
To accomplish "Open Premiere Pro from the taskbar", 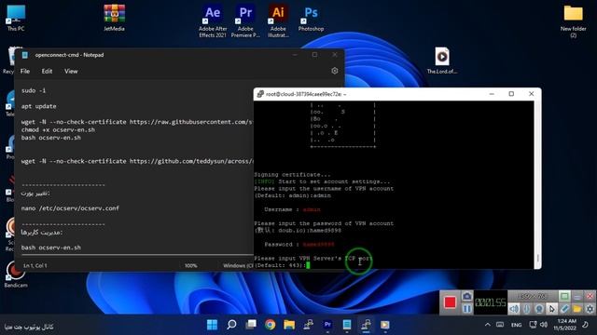I will tap(327, 325).
